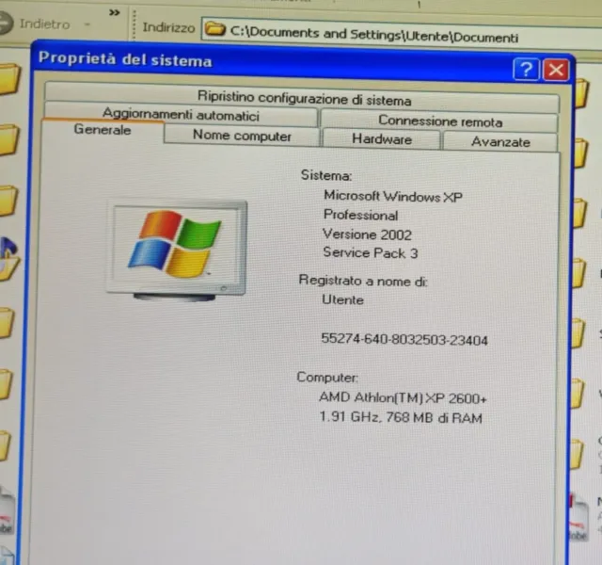Select the Avanzate tab

click(499, 142)
